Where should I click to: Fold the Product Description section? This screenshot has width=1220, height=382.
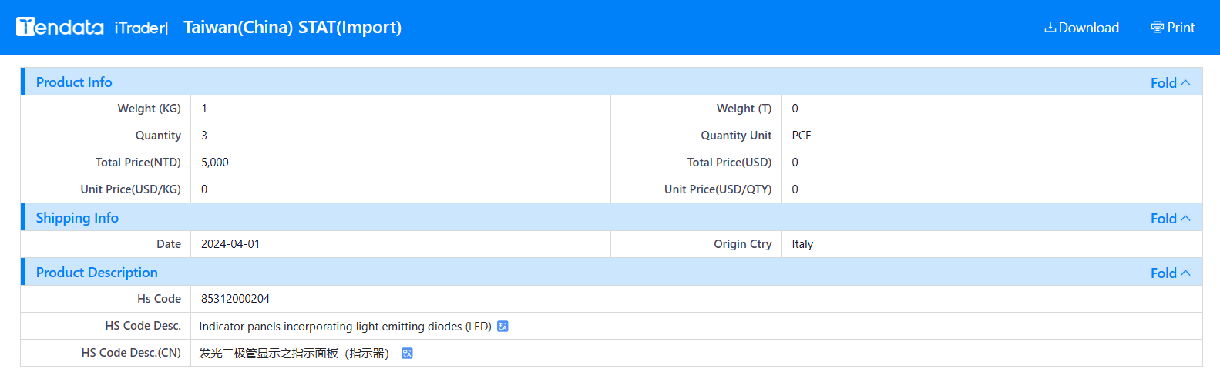(1170, 273)
